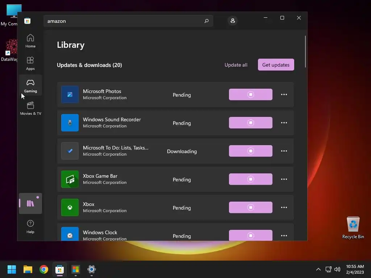Launch Google Chrome from the taskbar
The height and width of the screenshot is (278, 371).
44,269
